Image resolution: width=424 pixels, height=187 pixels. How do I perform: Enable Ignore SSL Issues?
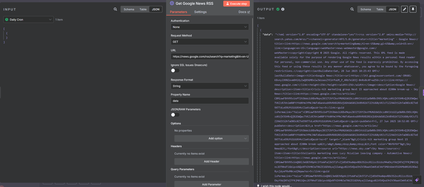click(x=175, y=70)
